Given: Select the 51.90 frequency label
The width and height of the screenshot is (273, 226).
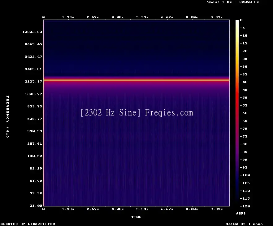Looking at the screenshot, I should pyautogui.click(x=36, y=181).
